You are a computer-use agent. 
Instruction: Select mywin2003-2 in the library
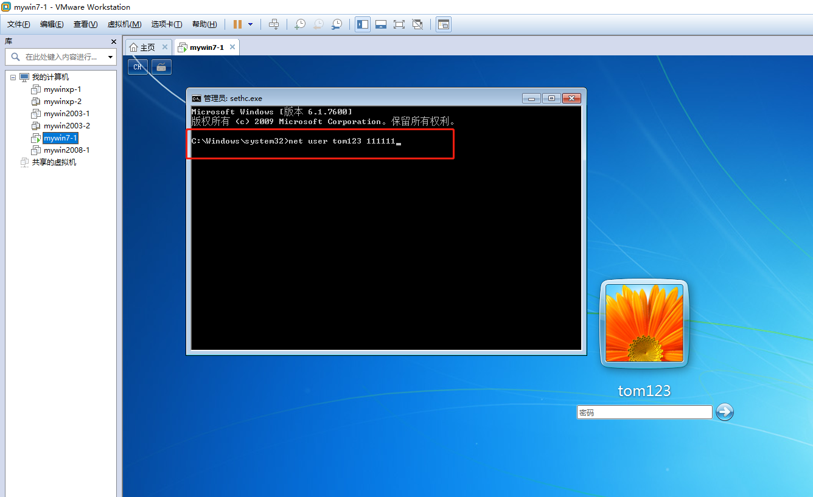pos(66,126)
